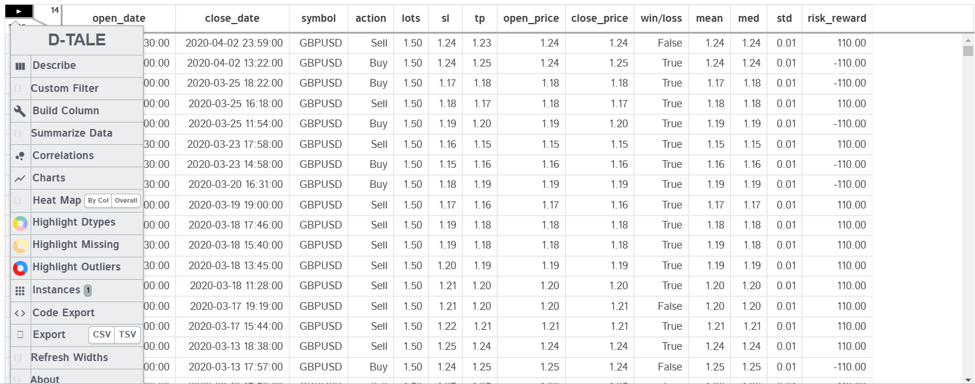Screen dimensions: 975x384
Task: Select Custom Filter menu entry
Action: click(65, 88)
